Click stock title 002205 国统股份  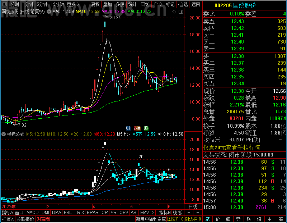click(235, 5)
